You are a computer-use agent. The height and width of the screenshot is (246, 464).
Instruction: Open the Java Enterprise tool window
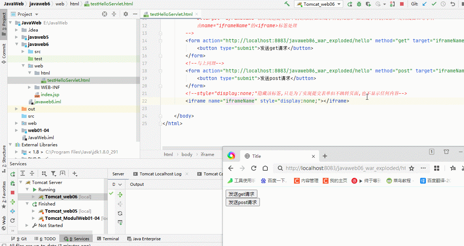144,239
